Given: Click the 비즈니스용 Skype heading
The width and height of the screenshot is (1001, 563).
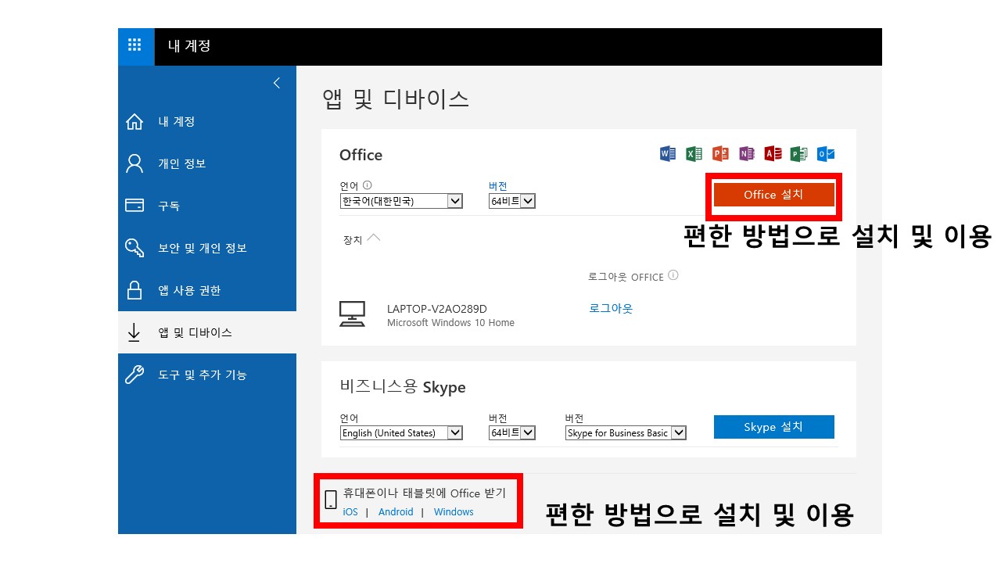Looking at the screenshot, I should point(403,387).
